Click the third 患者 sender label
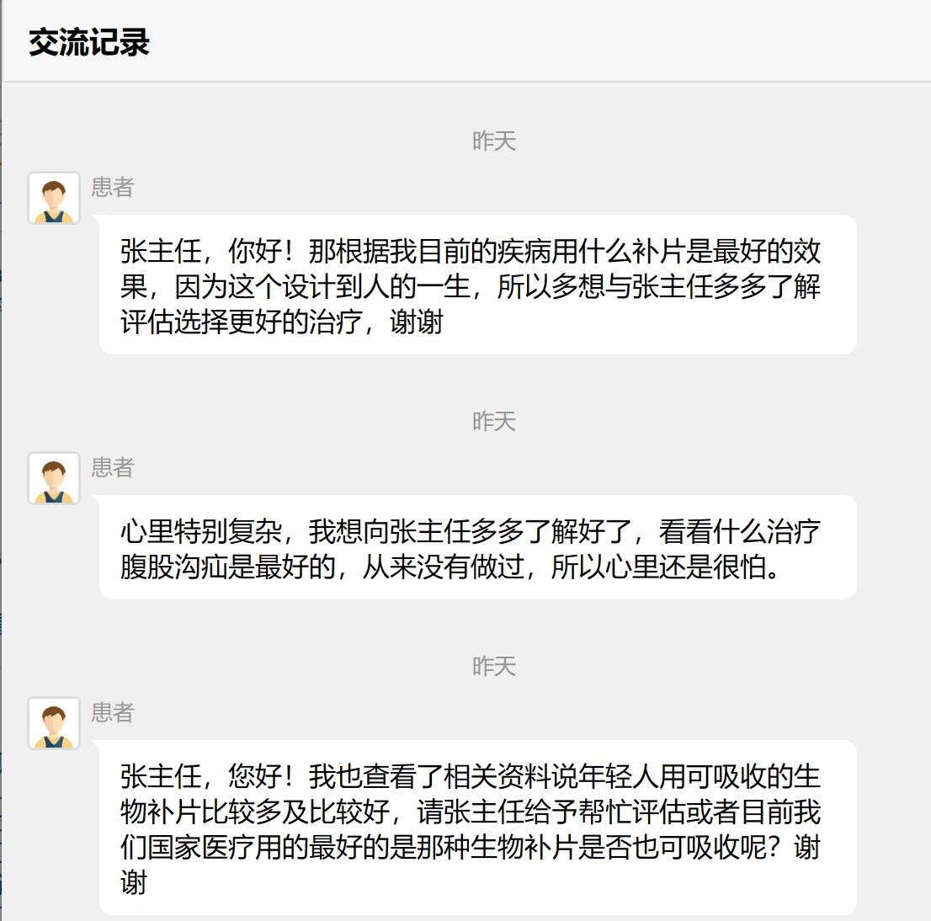The height and width of the screenshot is (921, 931). pos(113,712)
